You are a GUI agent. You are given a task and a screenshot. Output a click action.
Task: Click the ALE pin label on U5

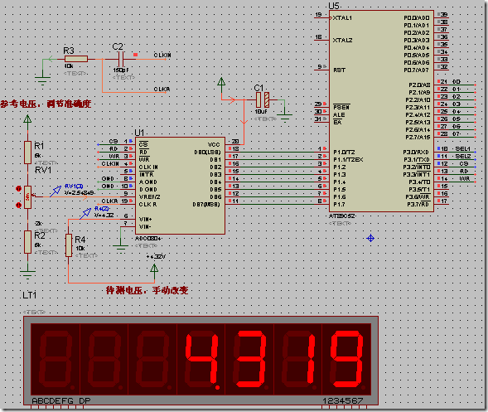[x=339, y=115]
